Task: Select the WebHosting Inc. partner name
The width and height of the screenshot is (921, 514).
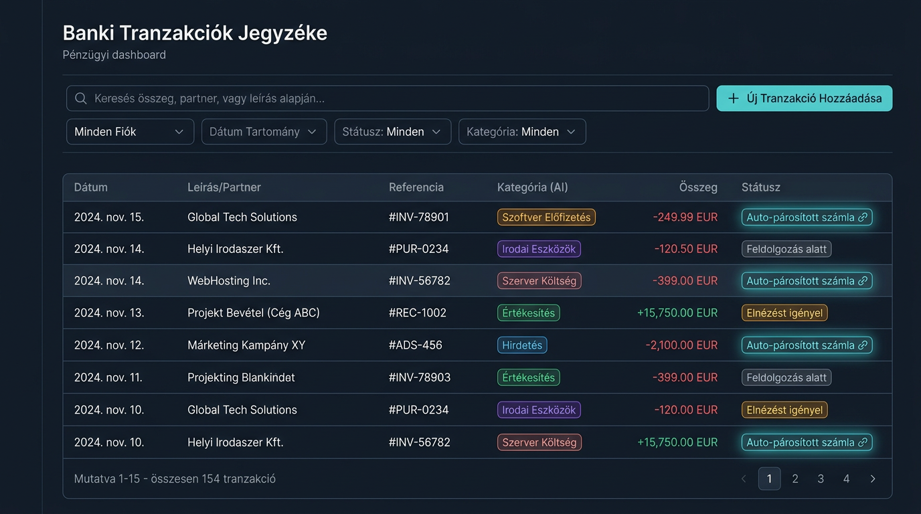Action: [x=229, y=281]
